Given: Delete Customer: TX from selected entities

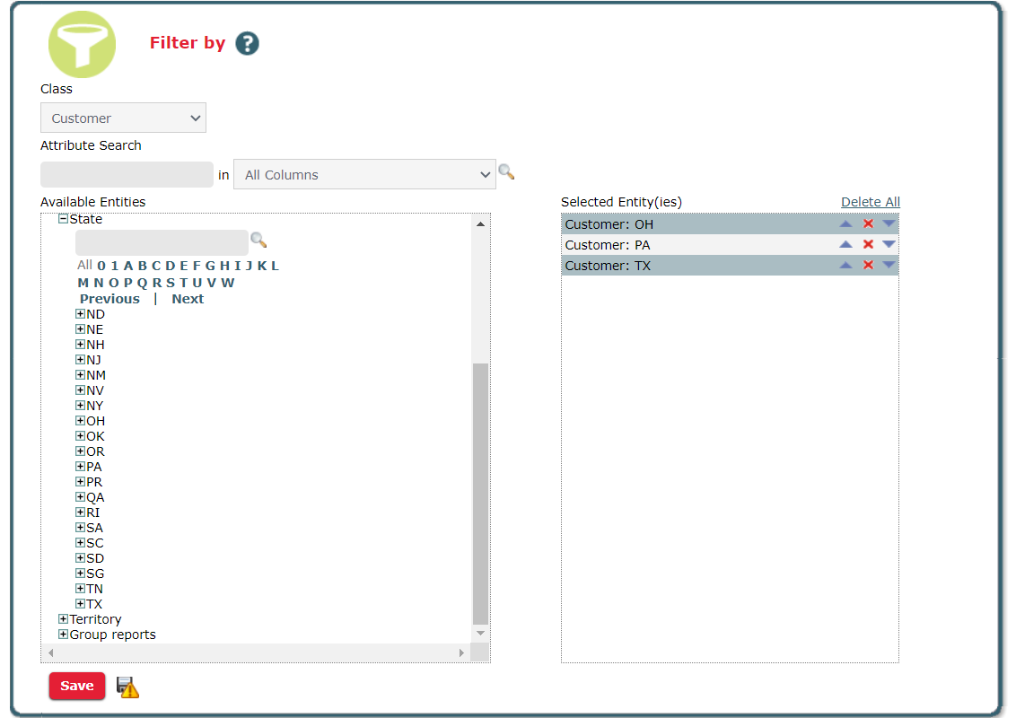Looking at the screenshot, I should click(868, 265).
